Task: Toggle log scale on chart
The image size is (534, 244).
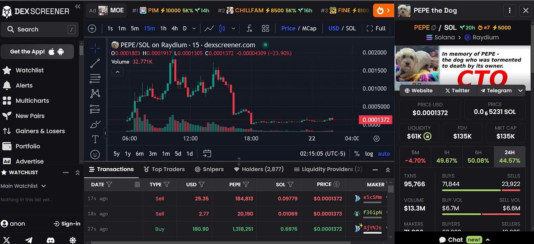Action: click(x=369, y=154)
